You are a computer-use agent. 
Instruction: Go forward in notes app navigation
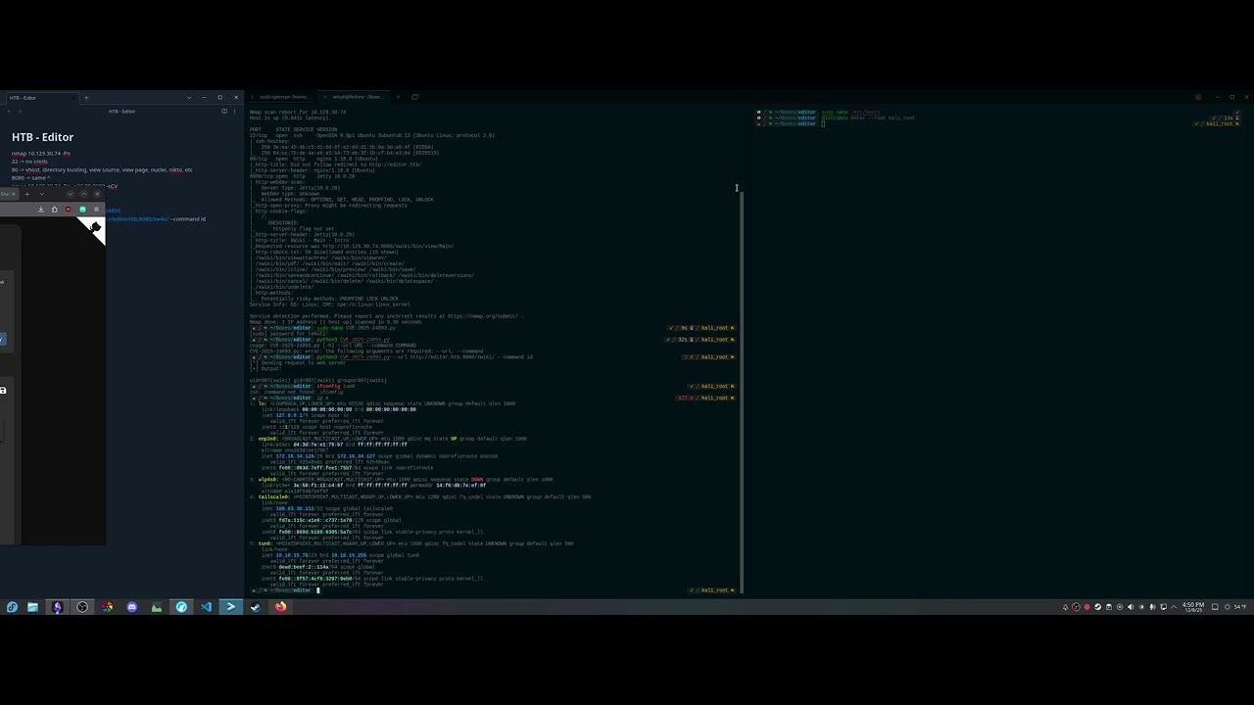click(20, 112)
